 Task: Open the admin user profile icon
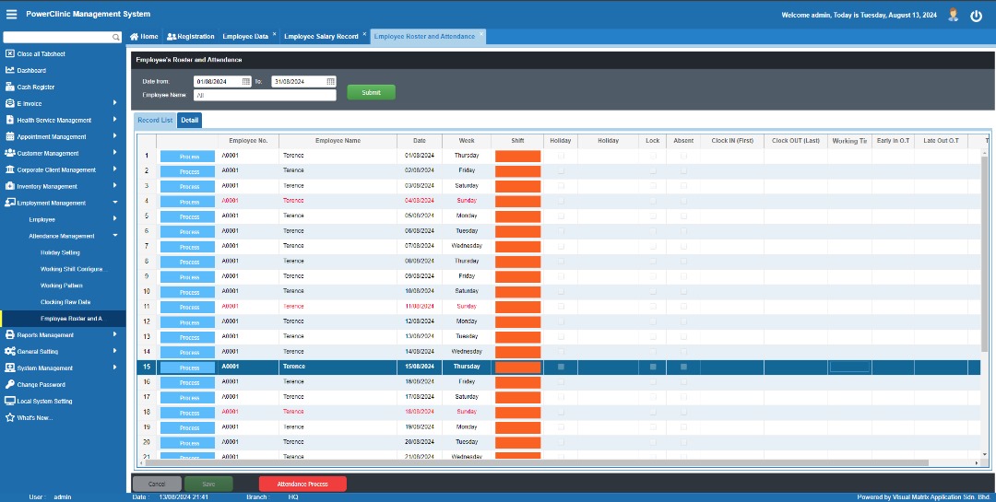[953, 15]
